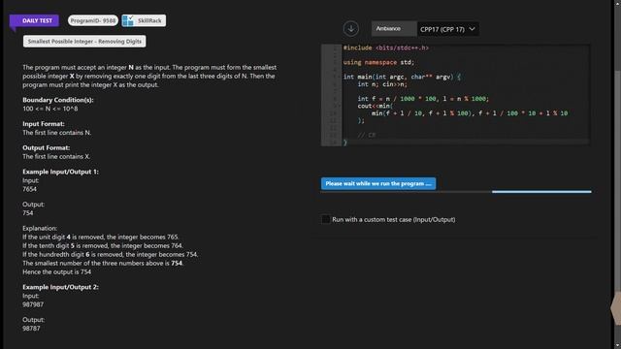Click the 'Explanation:' label

tap(40, 229)
